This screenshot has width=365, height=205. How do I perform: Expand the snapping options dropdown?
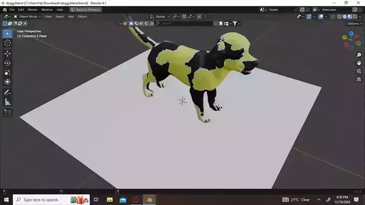click(x=191, y=17)
